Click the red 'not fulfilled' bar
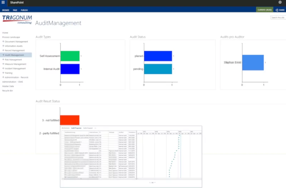286x188 pixels. pyautogui.click(x=69, y=120)
